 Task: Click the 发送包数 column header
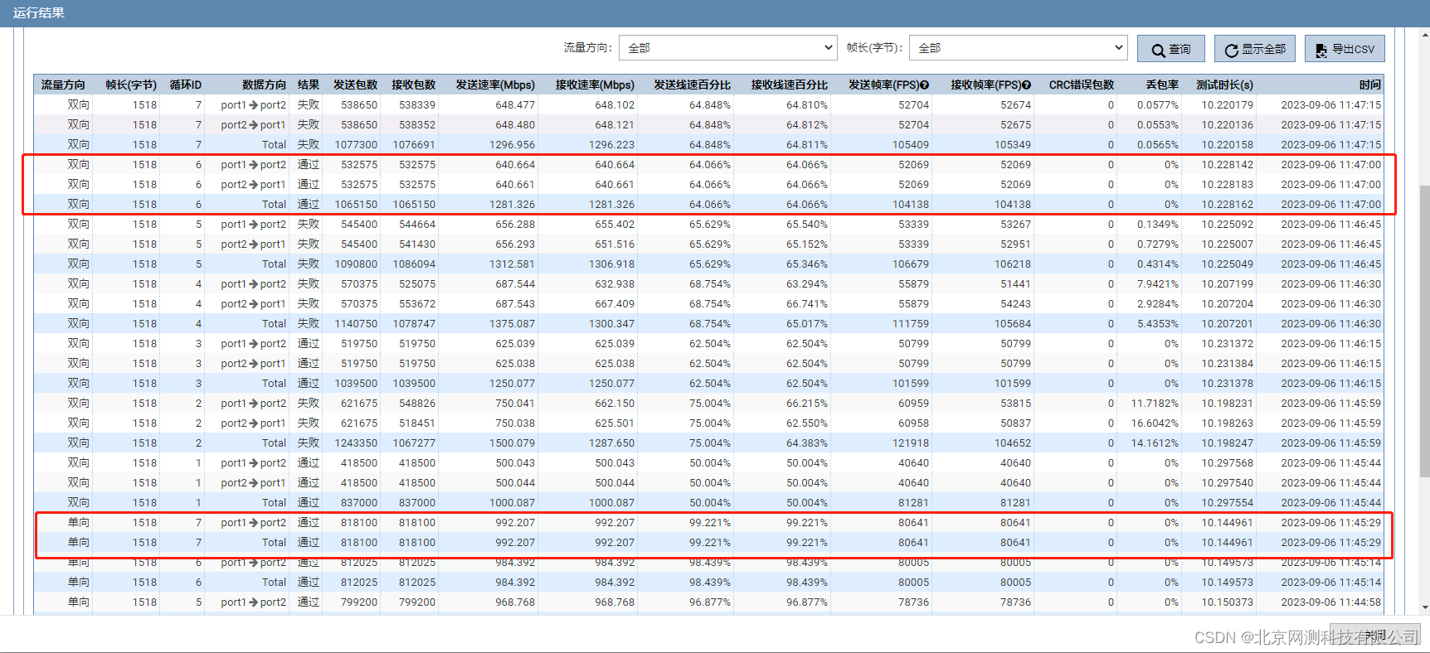coord(355,85)
